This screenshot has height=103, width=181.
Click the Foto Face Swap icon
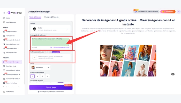[4, 66]
